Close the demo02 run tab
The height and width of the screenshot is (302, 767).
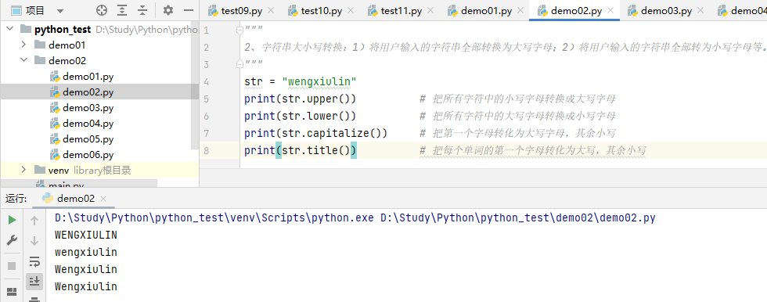[x=103, y=199]
